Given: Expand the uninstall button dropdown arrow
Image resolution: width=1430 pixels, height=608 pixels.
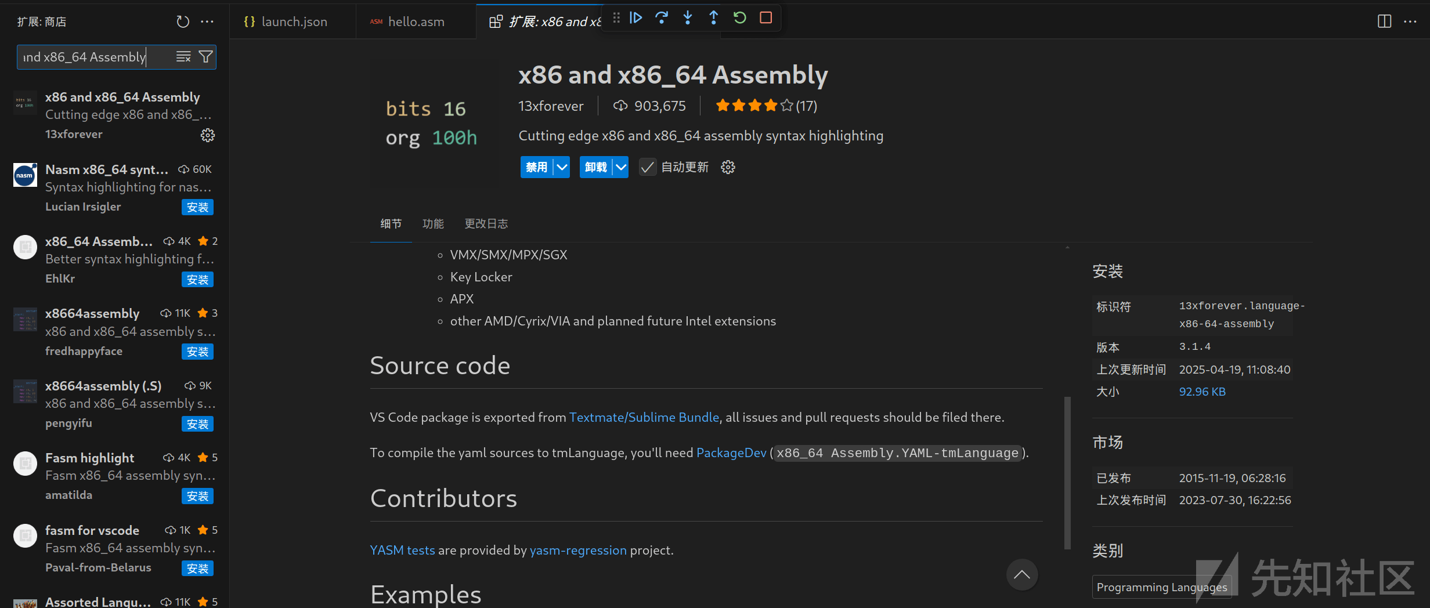Looking at the screenshot, I should pyautogui.click(x=621, y=168).
